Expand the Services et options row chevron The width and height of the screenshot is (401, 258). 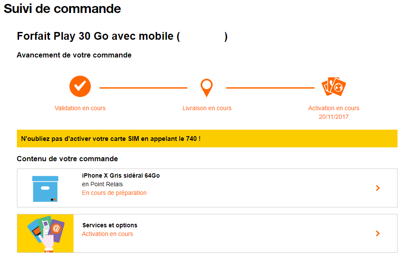[378, 233]
